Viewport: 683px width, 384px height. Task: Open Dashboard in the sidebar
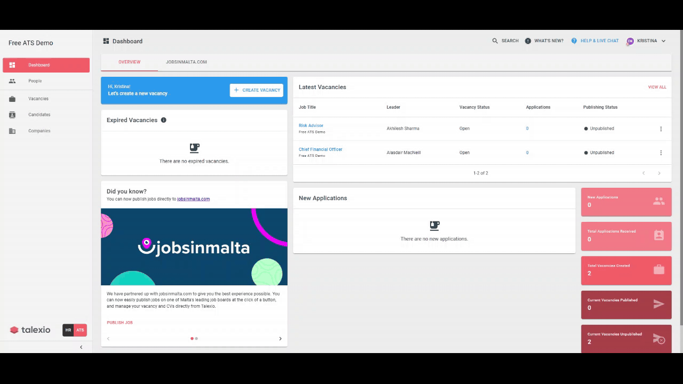coord(46,65)
